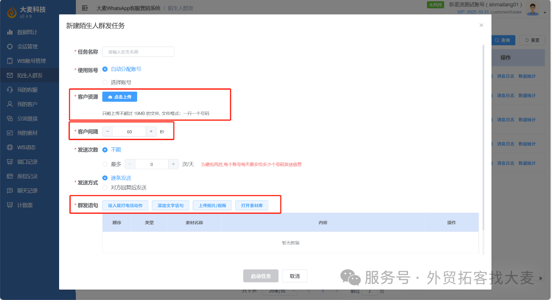Click the 素材名称 column header

click(x=194, y=222)
